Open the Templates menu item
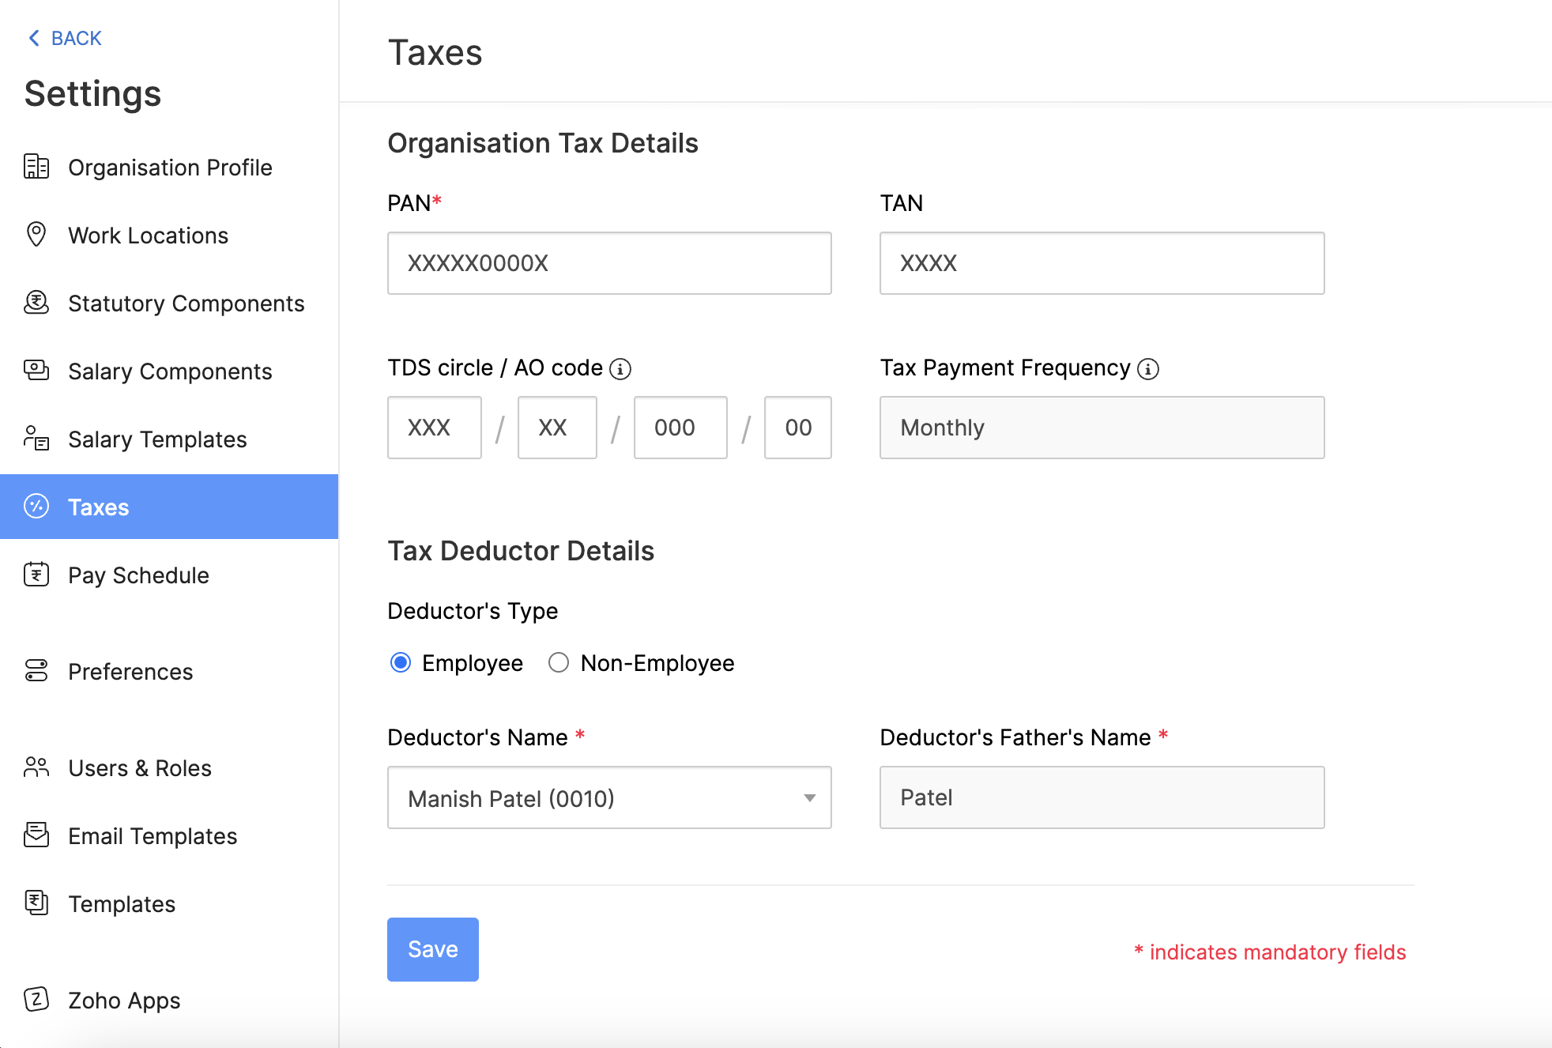The width and height of the screenshot is (1552, 1048). coord(122,904)
